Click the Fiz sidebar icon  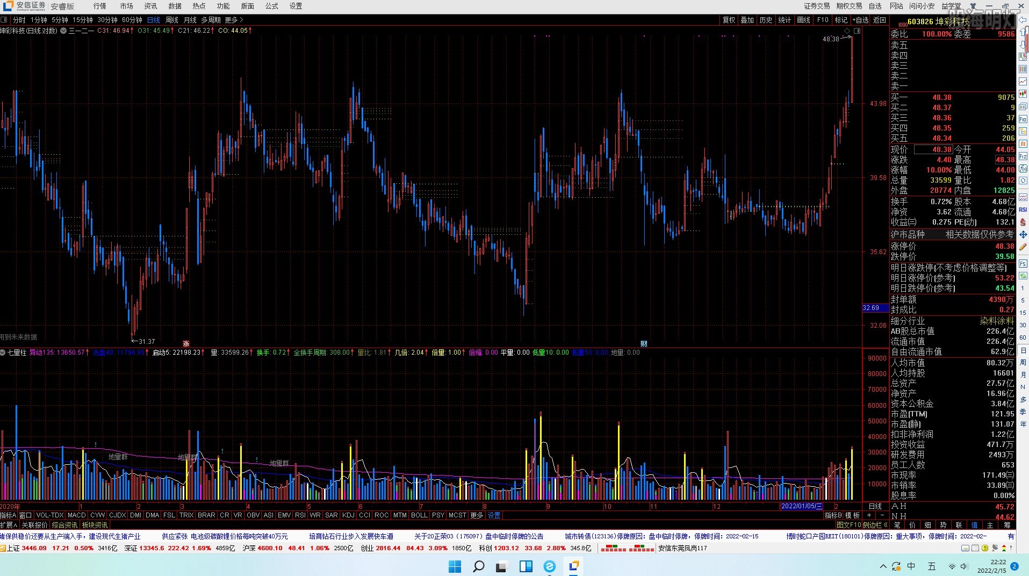pos(1023,156)
